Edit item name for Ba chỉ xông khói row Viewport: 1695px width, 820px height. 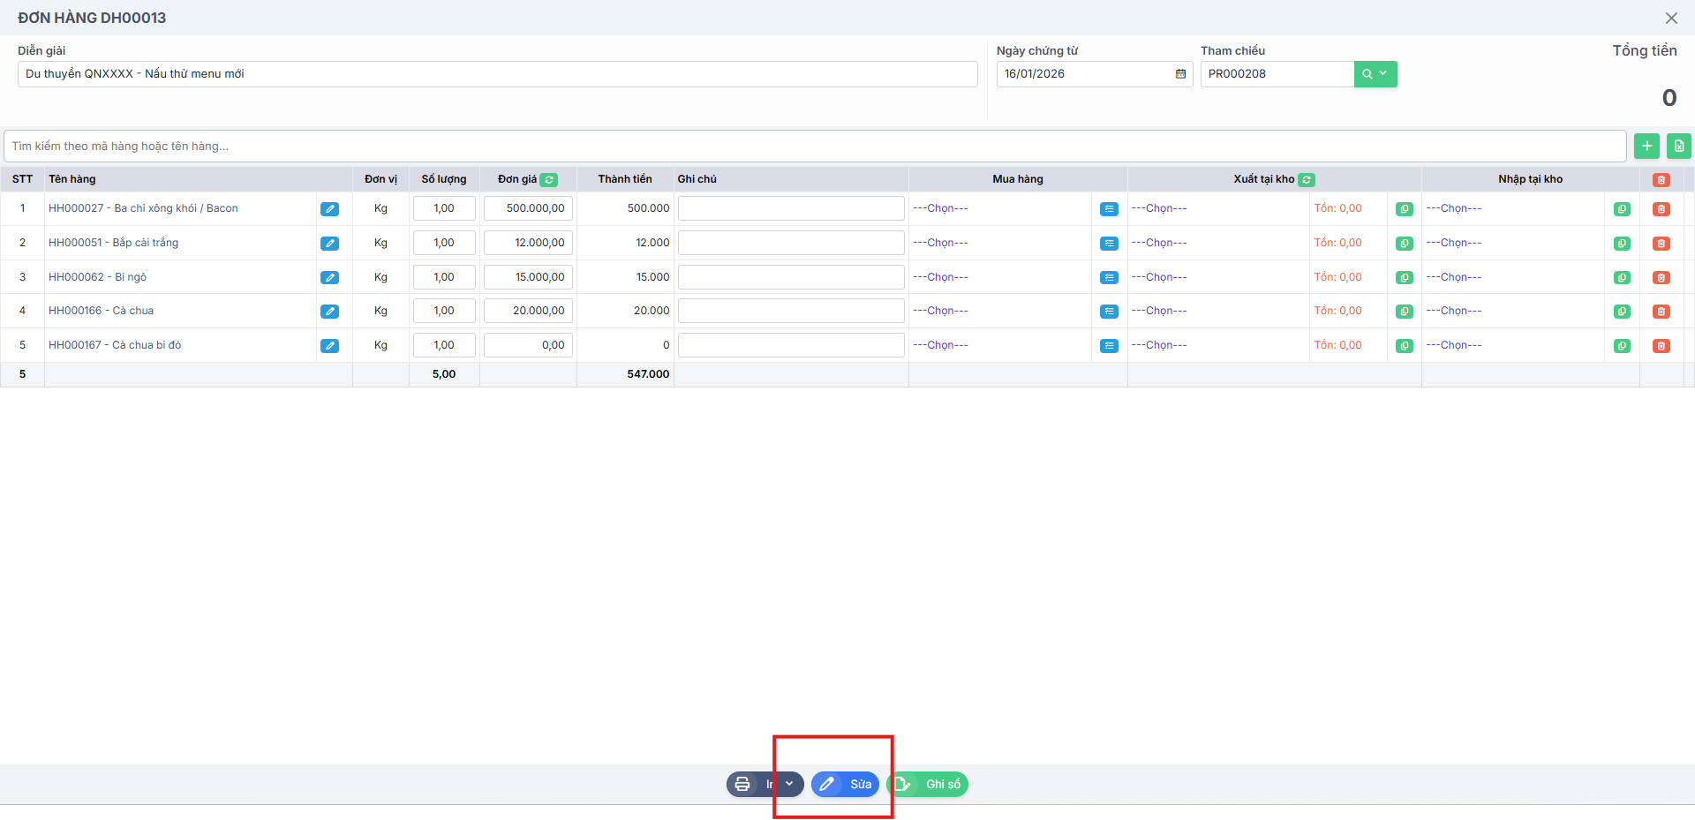pos(329,209)
